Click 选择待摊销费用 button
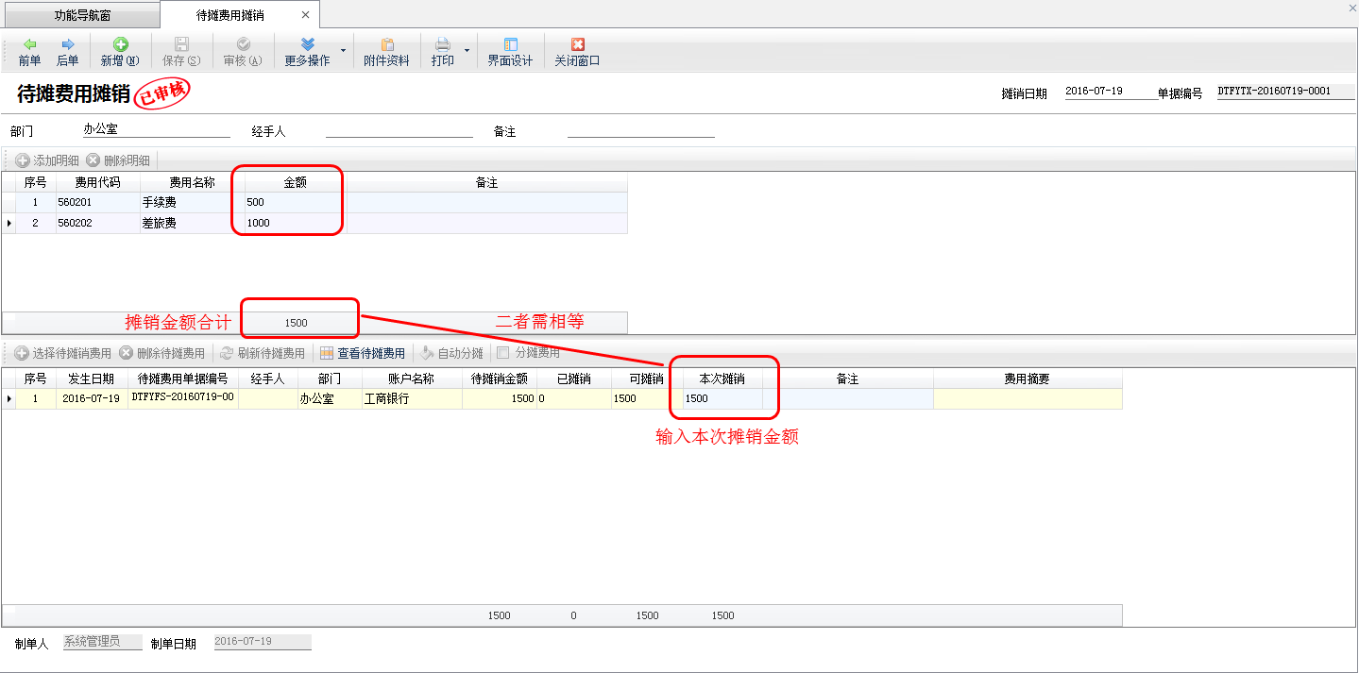Viewport: 1359px width, 673px height. pos(62,353)
